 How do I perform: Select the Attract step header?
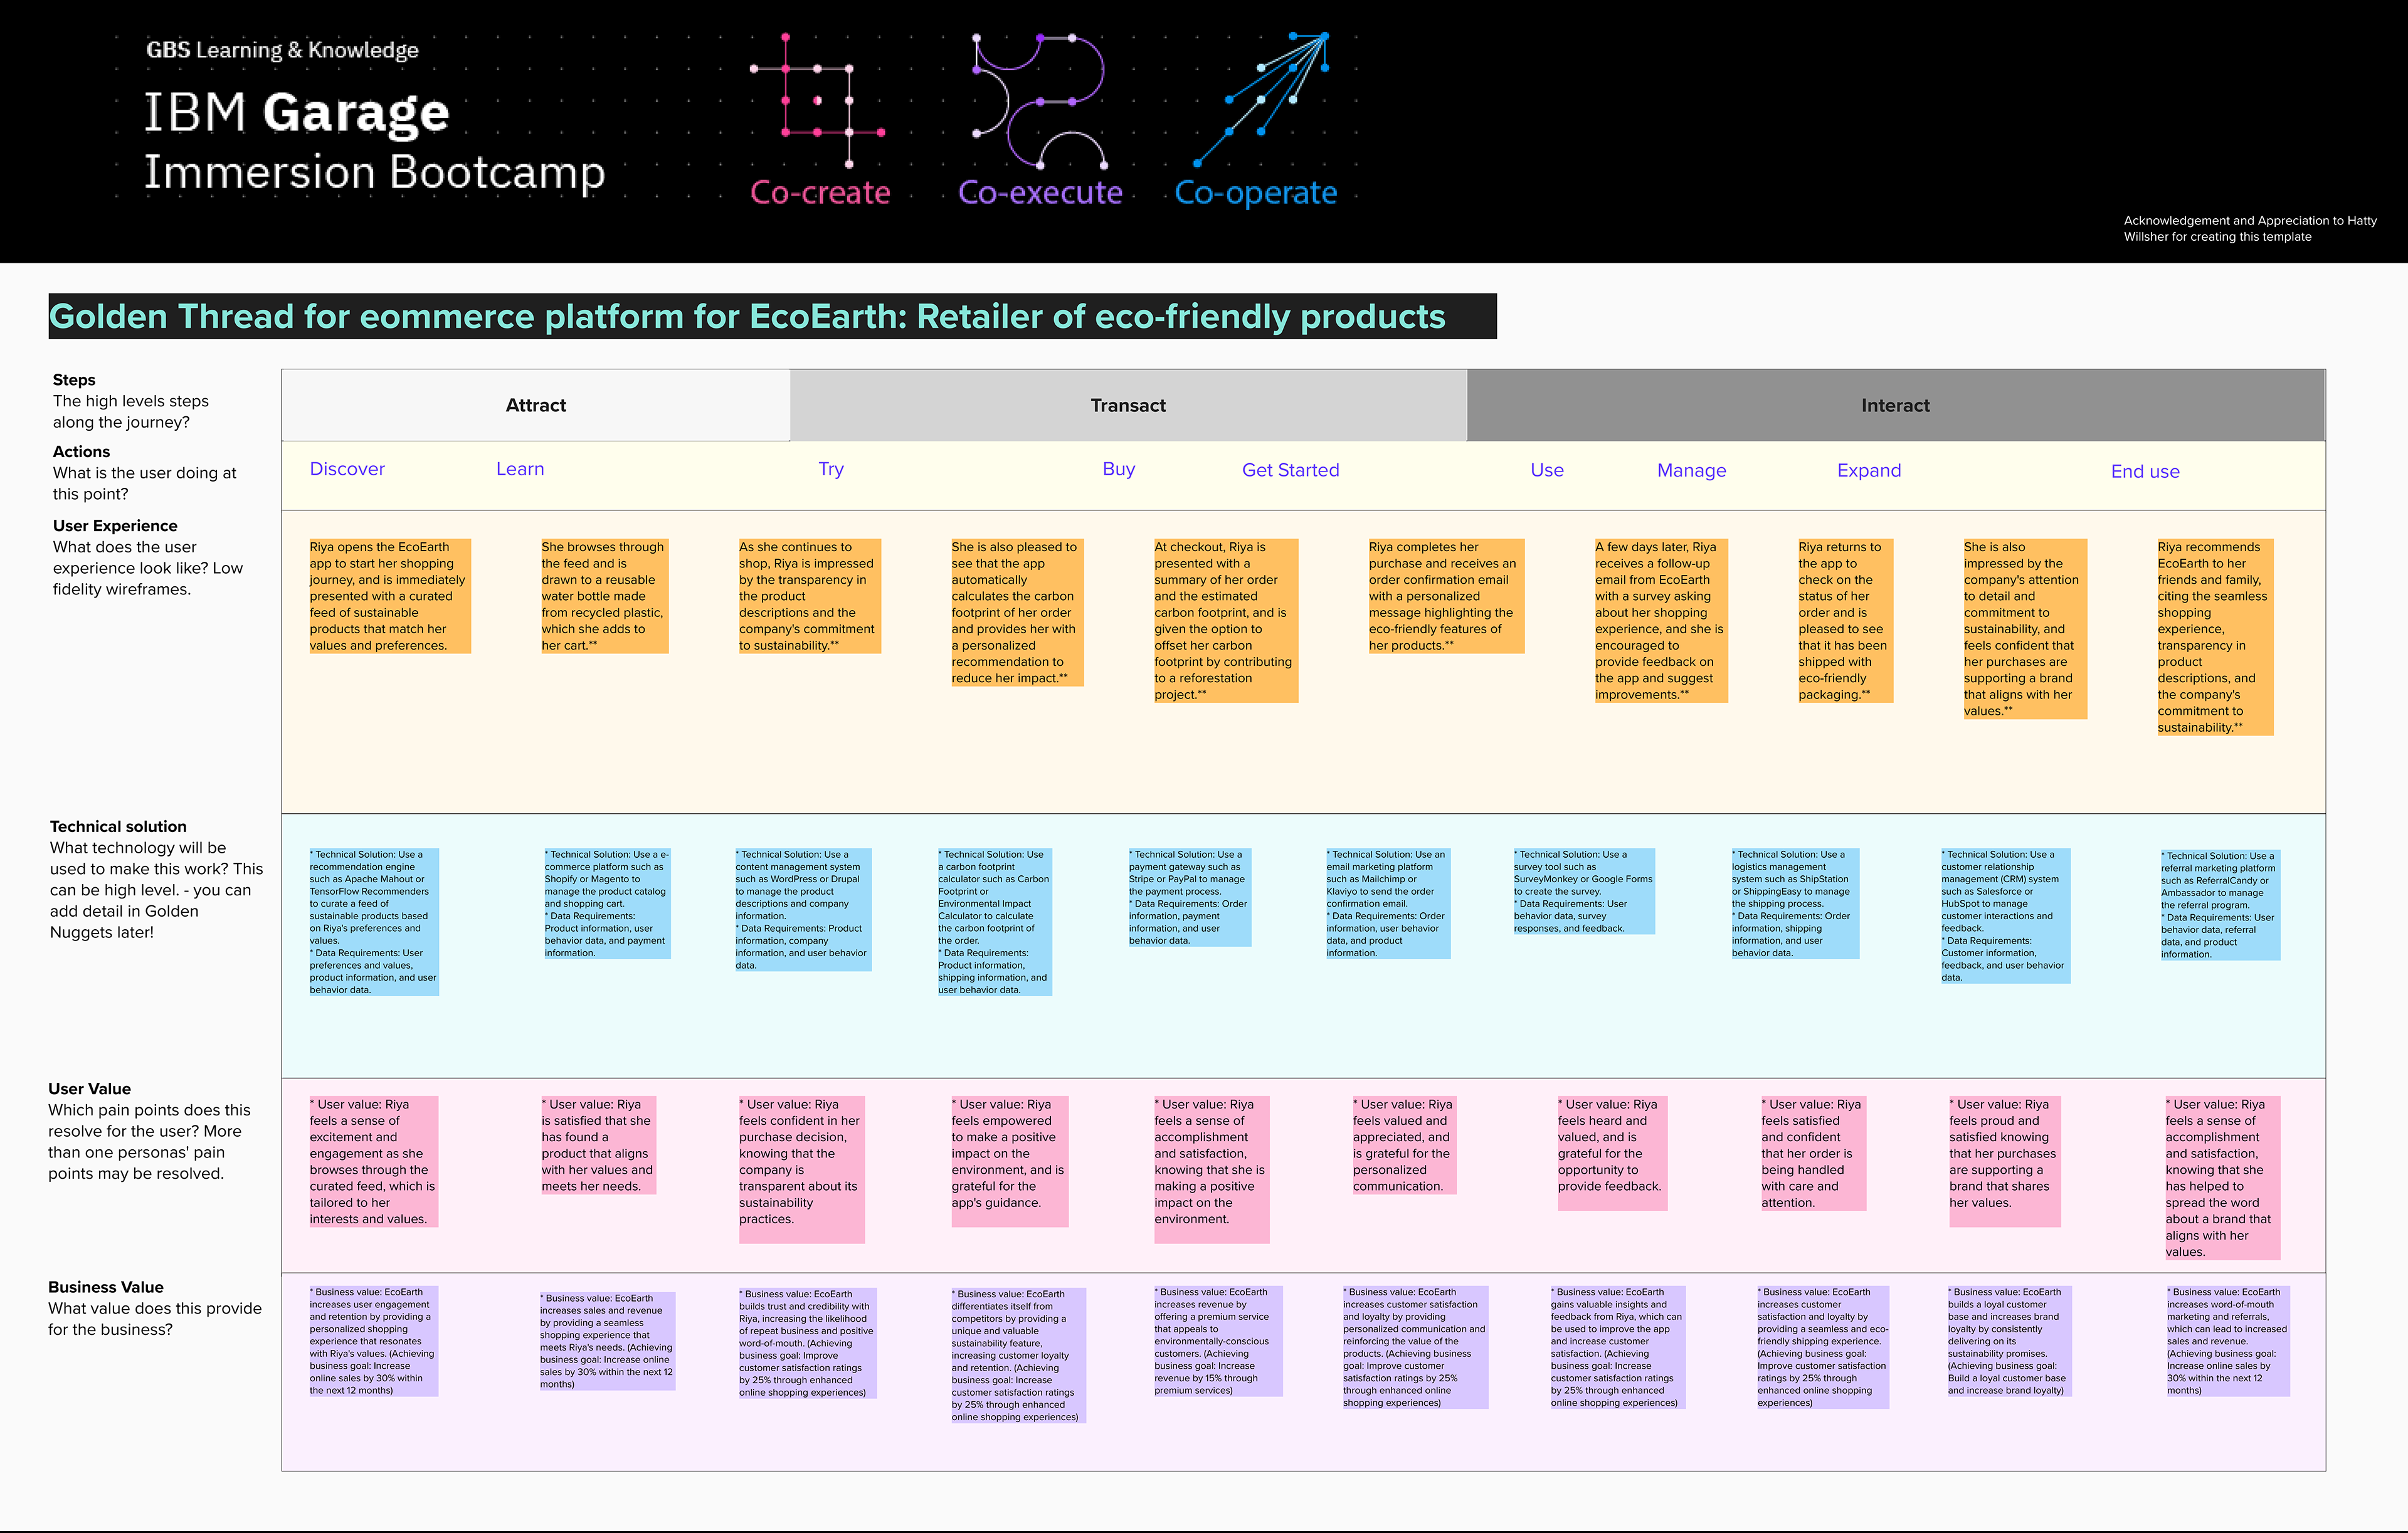point(535,405)
